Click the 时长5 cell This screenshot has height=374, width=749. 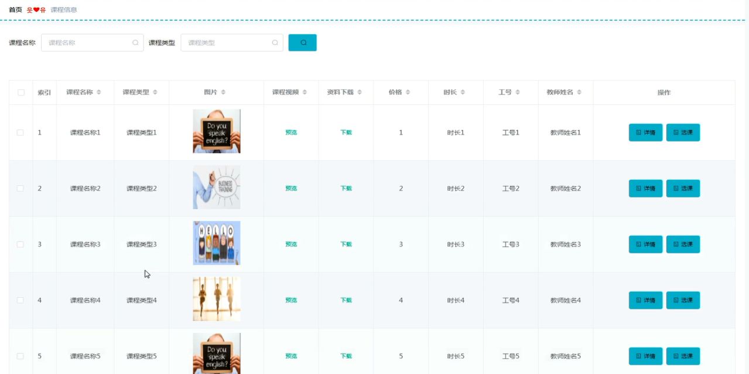pos(456,356)
